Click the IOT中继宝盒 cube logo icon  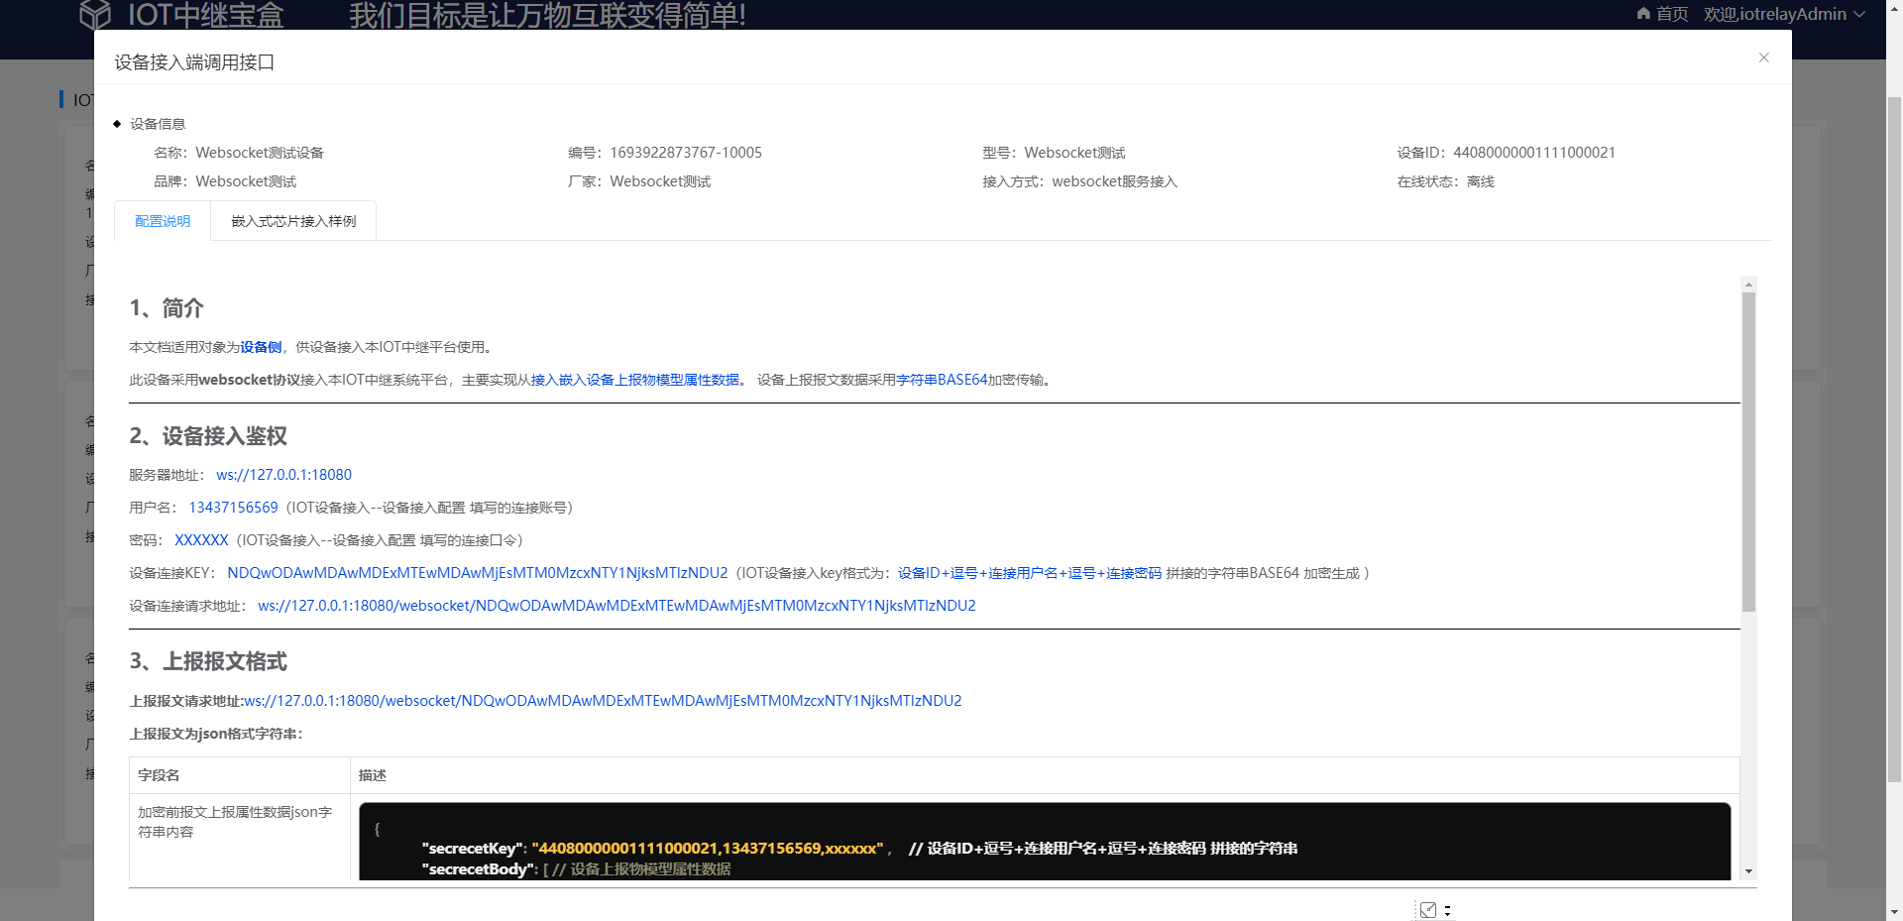click(96, 14)
